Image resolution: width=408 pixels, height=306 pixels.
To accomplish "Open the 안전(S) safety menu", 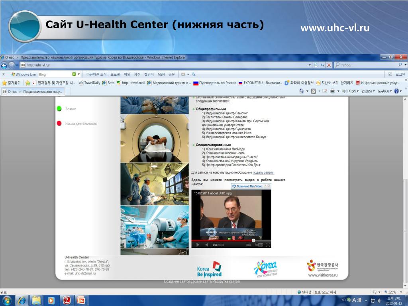I will click(368, 91).
